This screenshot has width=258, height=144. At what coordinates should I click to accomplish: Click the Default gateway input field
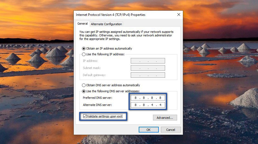(148, 75)
